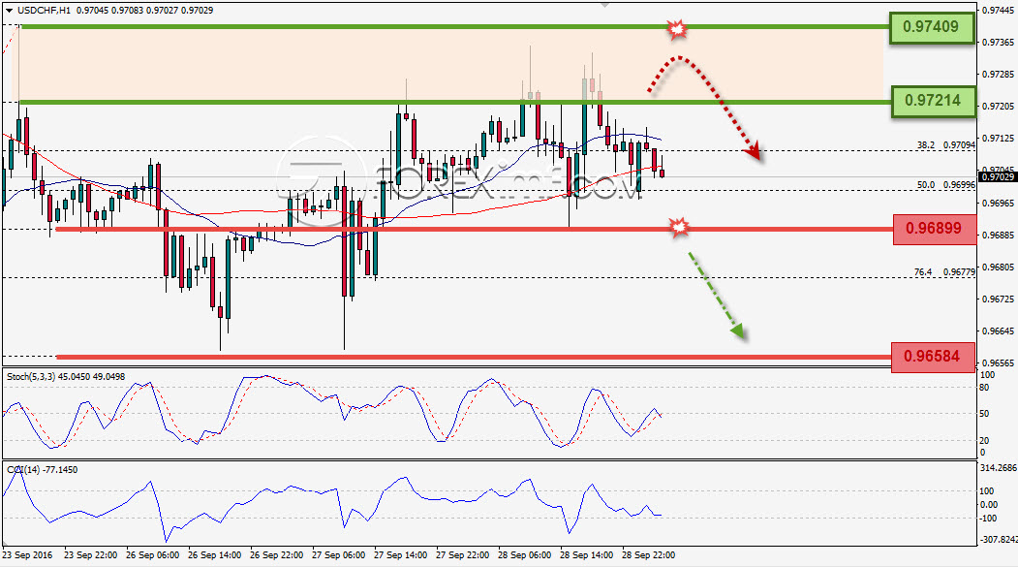This screenshot has height=567, width=1018.
Task: Click the 23 Sep 22:00 time label
Action: [90, 555]
